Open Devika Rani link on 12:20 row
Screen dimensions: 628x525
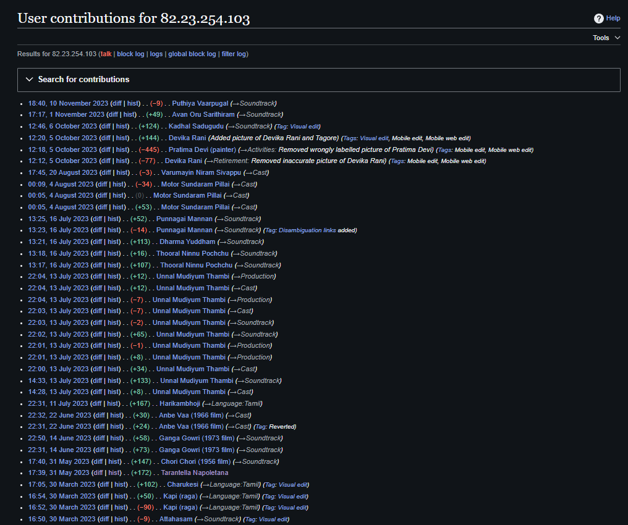pyautogui.click(x=187, y=138)
